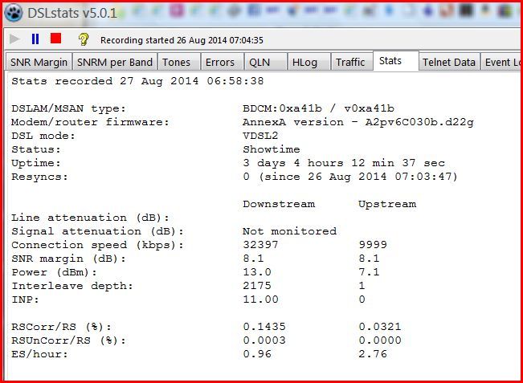Click the downstream INP value '11.00'

click(260, 299)
